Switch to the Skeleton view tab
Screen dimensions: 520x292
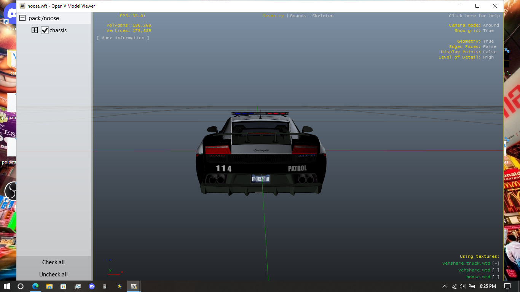click(x=322, y=16)
